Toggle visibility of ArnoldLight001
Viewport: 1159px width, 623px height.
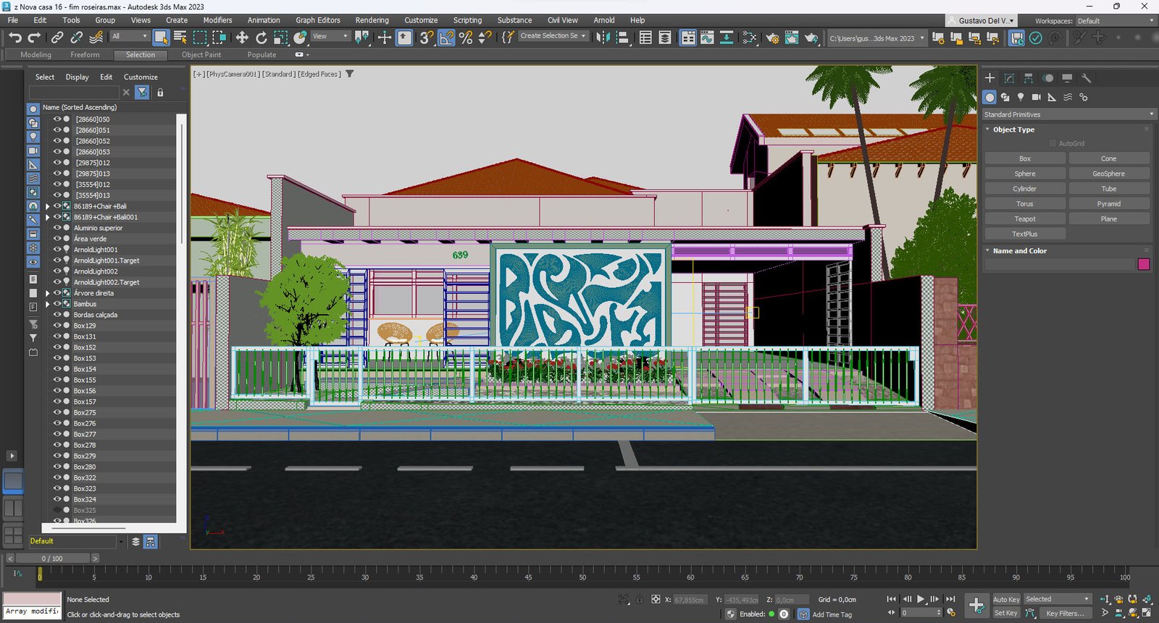(x=57, y=249)
